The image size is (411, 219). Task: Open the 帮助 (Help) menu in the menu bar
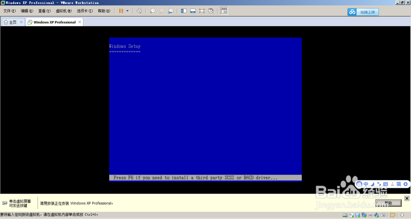click(x=104, y=11)
